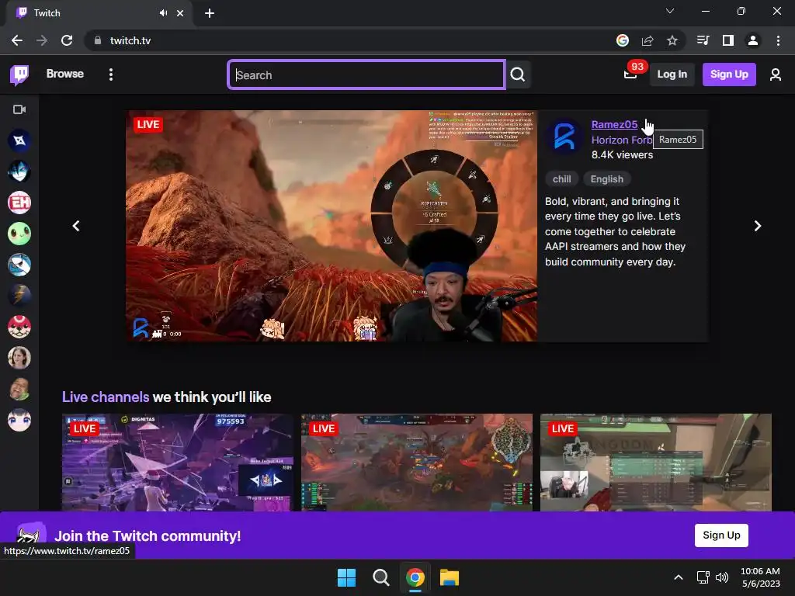Open the user profile icon menu

(x=776, y=74)
